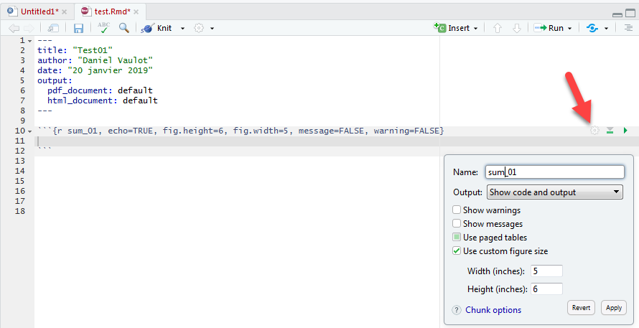This screenshot has height=328, width=639.
Task: Click the Width (inches) input field
Action: 546,271
